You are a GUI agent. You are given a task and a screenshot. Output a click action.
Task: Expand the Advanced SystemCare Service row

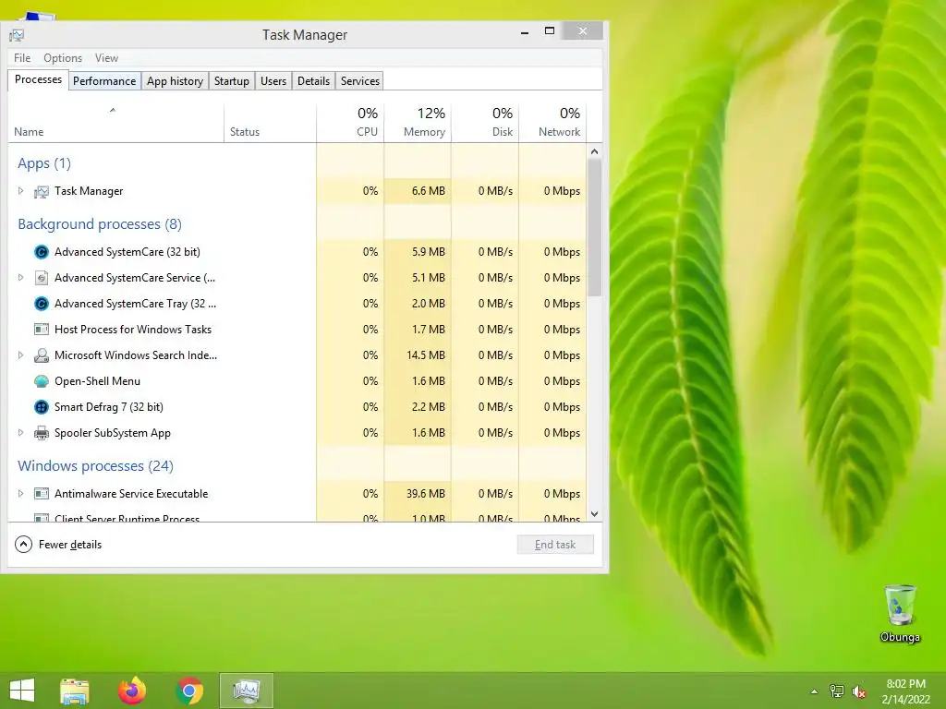[x=20, y=278]
